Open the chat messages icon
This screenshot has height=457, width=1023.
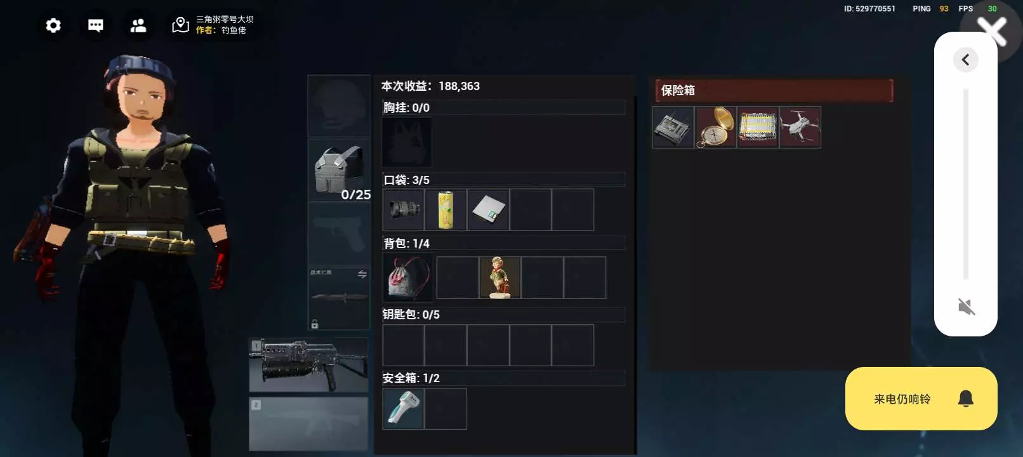click(x=96, y=25)
